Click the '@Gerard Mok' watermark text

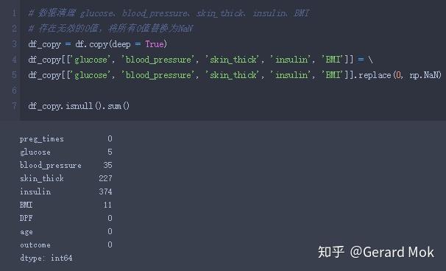(392, 252)
